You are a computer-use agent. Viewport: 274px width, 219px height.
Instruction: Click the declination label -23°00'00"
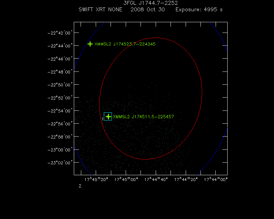tap(60, 150)
